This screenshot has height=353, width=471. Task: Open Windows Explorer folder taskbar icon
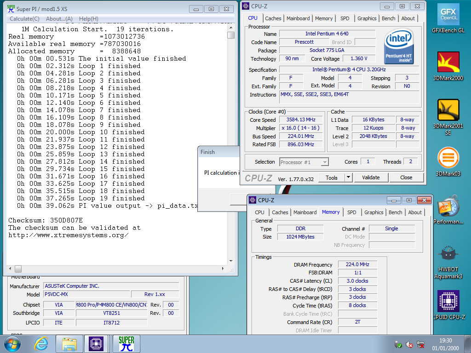pyautogui.click(x=69, y=344)
